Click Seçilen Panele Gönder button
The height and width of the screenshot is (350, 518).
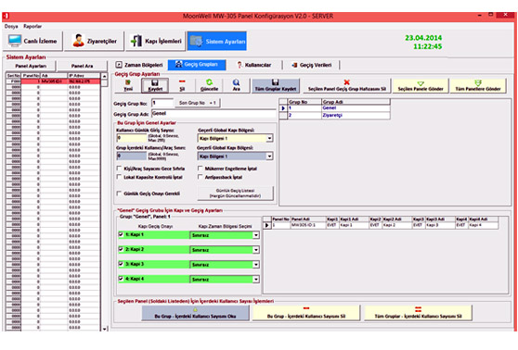pos(421,85)
